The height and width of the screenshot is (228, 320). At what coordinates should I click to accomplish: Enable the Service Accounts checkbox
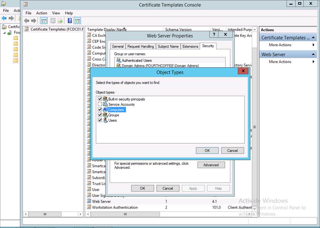pos(100,104)
